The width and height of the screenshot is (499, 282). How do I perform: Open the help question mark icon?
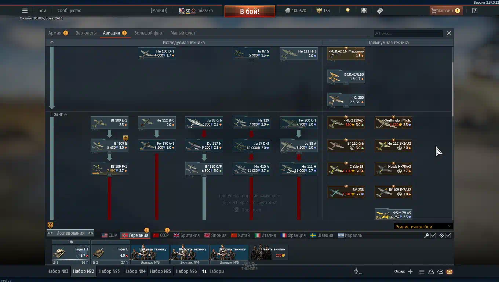pos(475,11)
